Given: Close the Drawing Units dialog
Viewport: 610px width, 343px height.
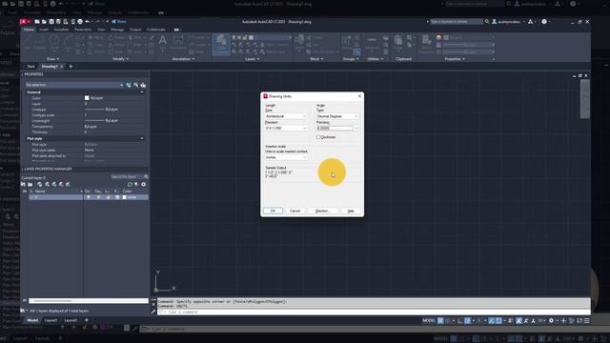Looking at the screenshot, I should pyautogui.click(x=359, y=96).
